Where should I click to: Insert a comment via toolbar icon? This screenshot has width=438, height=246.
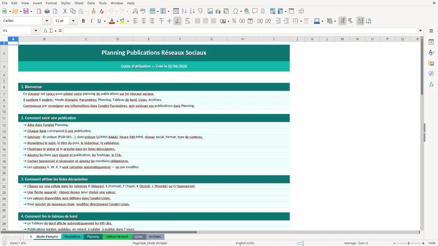click(255, 11)
